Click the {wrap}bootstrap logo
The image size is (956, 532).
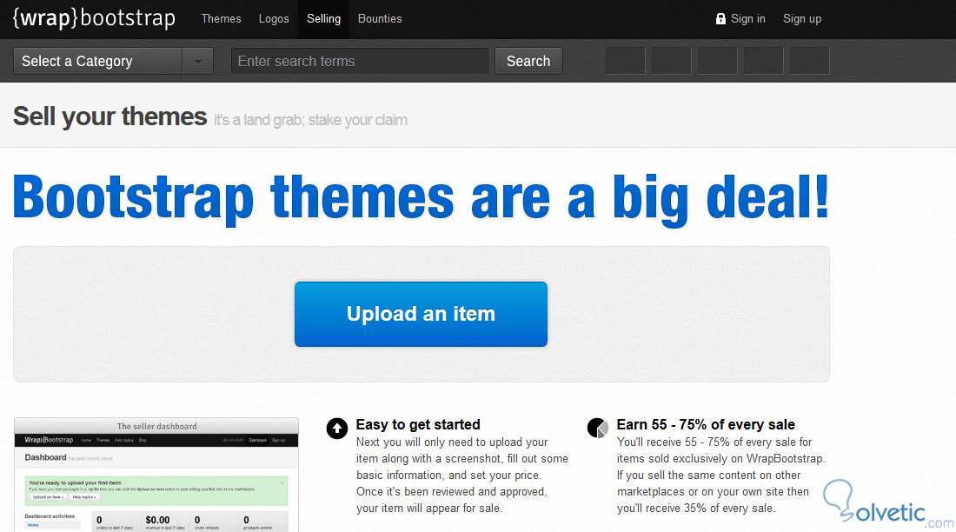pyautogui.click(x=94, y=18)
